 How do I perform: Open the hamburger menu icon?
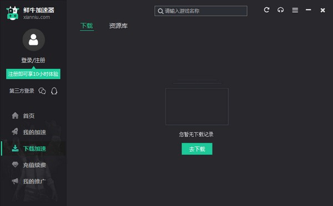295,10
